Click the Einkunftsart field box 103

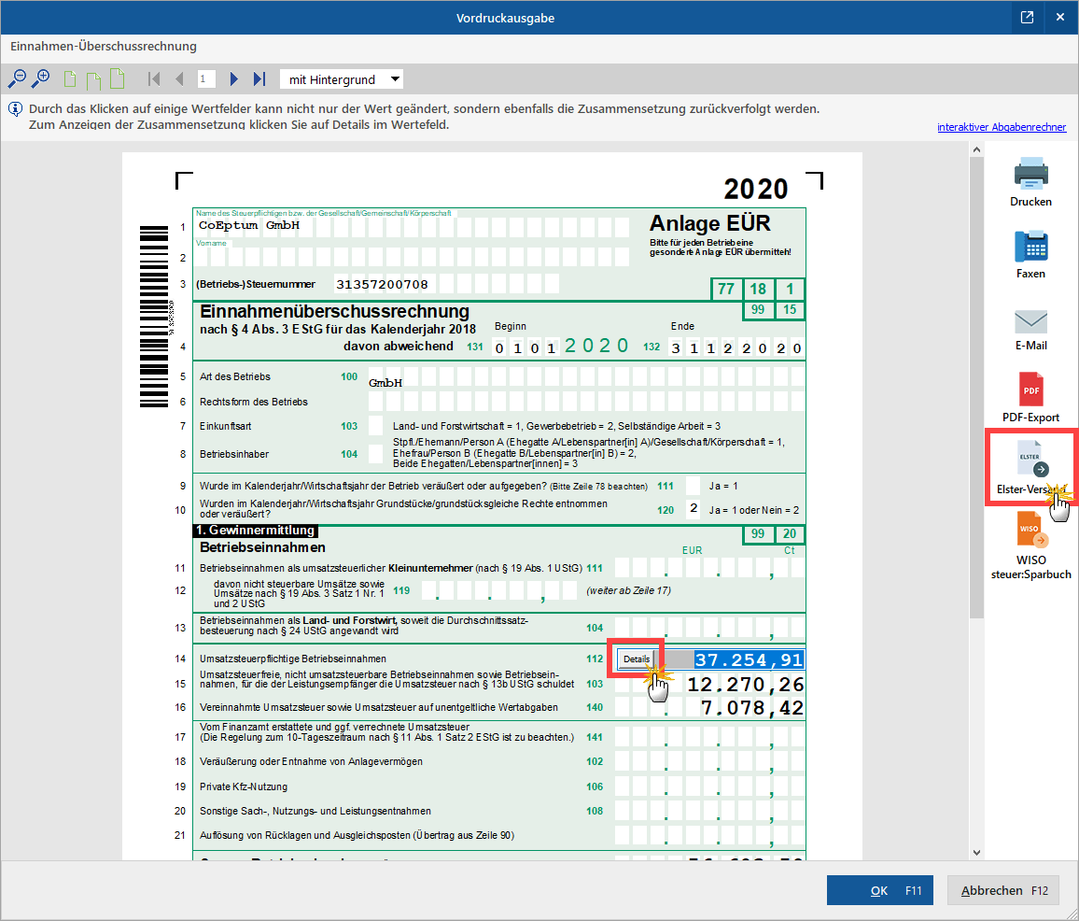coord(376,425)
